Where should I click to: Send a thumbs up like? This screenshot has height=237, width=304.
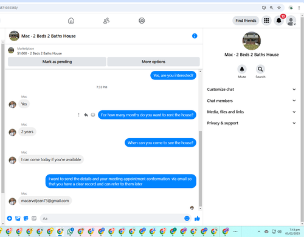pos(197,218)
